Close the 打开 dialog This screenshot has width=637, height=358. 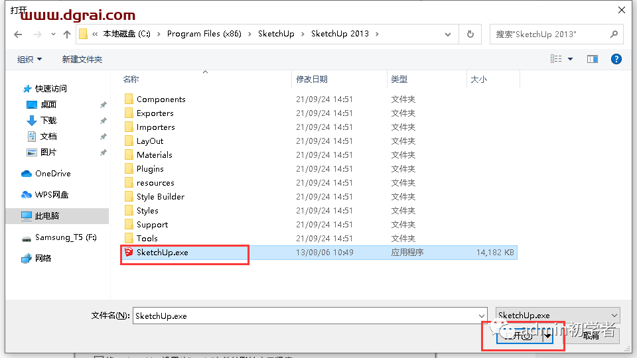tap(622, 10)
